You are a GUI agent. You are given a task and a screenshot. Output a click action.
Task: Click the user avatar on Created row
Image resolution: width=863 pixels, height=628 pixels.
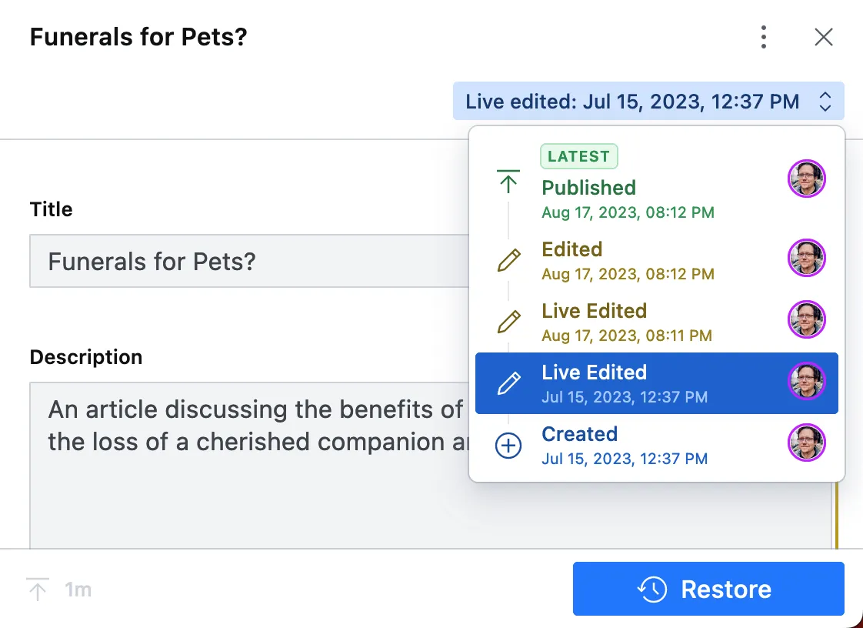(806, 443)
